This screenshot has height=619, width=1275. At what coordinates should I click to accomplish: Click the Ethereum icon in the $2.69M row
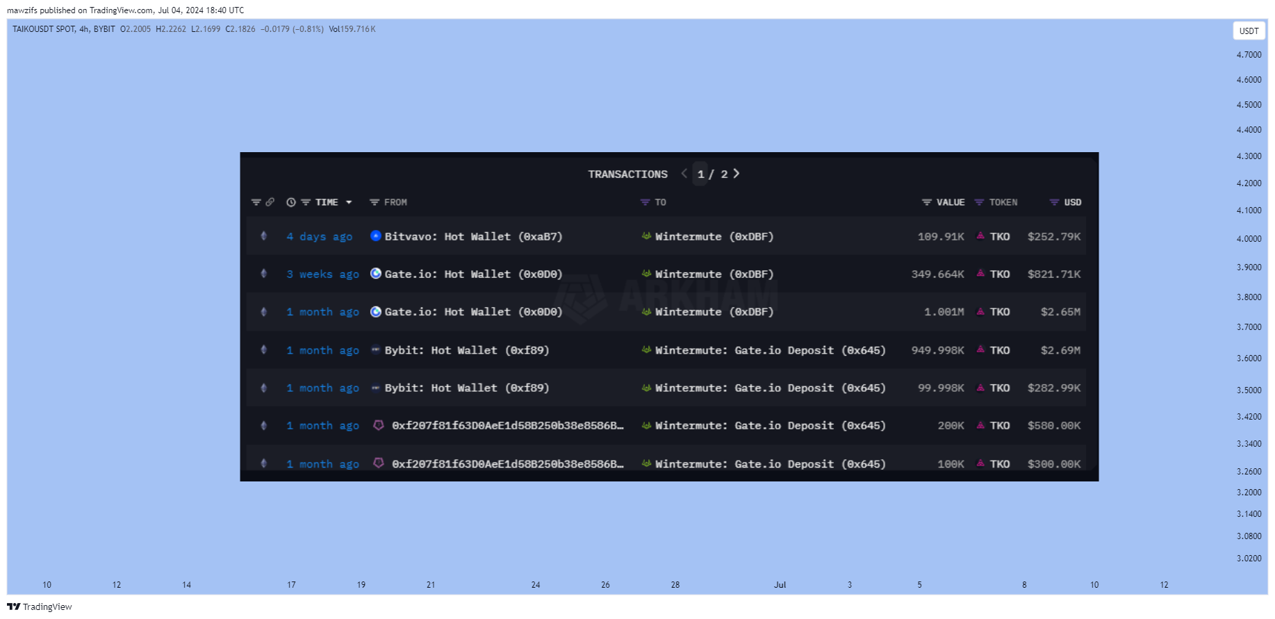coord(263,349)
